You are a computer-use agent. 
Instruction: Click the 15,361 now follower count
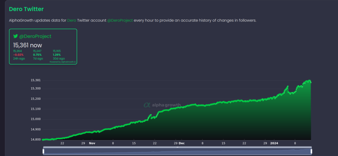pyautogui.click(x=28, y=45)
